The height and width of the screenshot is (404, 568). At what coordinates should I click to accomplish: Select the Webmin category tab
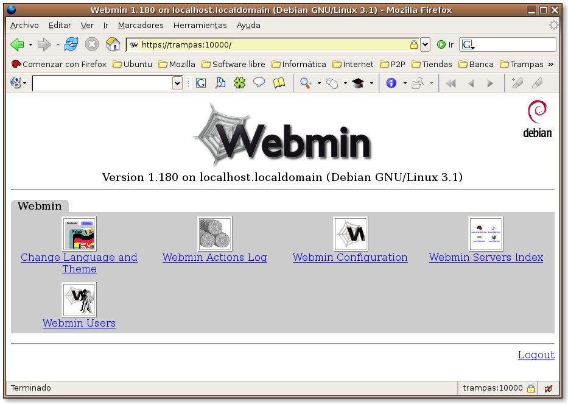[40, 206]
